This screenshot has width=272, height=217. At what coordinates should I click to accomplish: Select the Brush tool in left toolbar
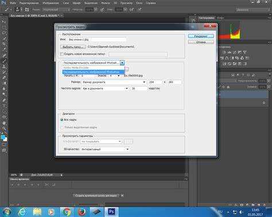click(4, 61)
